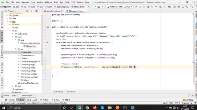Open the Logcat tool window

[x=32, y=100]
